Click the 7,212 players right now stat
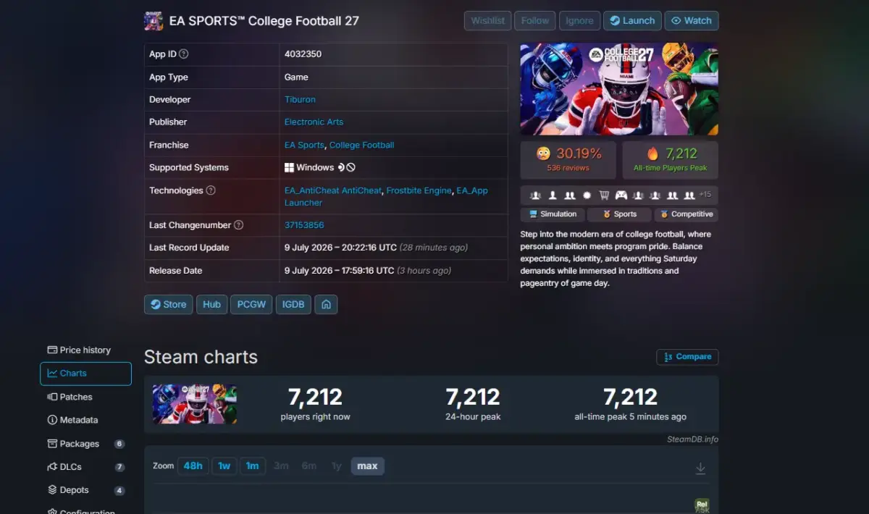This screenshot has height=514, width=869. coord(315,404)
